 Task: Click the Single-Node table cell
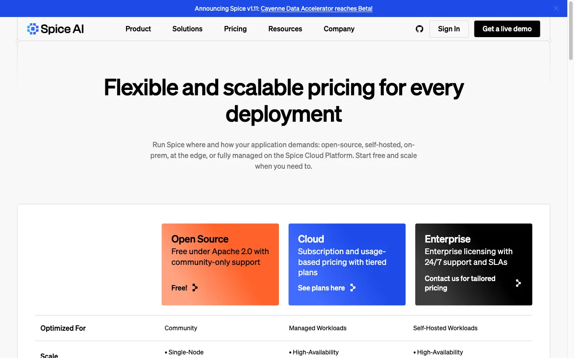(x=184, y=352)
